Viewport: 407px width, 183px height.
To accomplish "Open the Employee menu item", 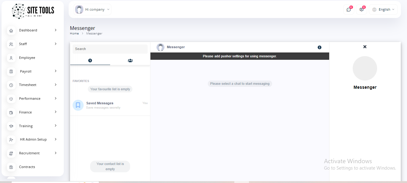I will [x=27, y=58].
